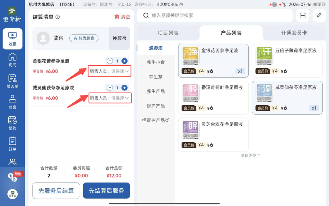Select the 泡脚液 category

click(156, 48)
